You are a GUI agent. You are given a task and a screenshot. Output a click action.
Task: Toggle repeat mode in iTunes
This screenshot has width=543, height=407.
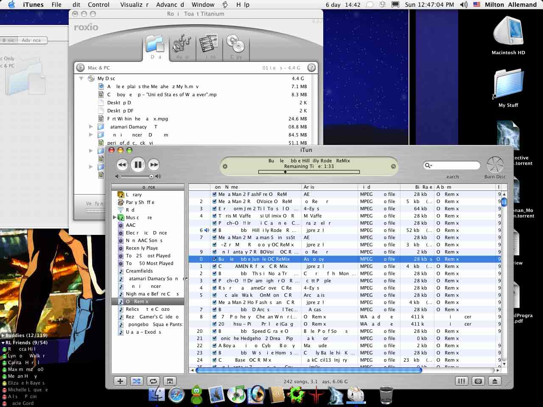click(x=153, y=381)
